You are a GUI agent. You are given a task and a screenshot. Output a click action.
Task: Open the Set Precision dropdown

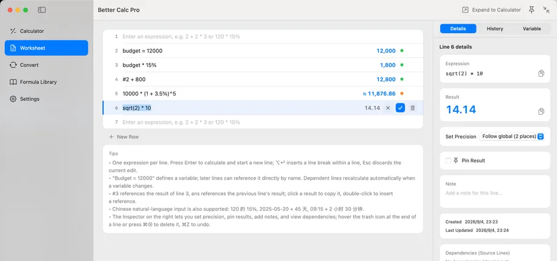tap(512, 137)
